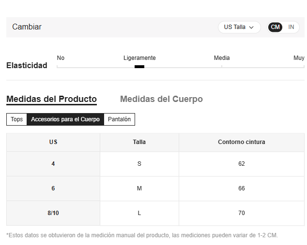Click the No elasticity label

pyautogui.click(x=61, y=58)
